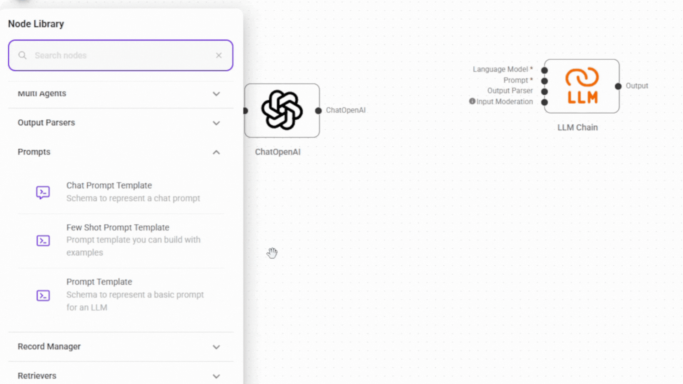
Task: Click the Prompt input connector dot
Action: [544, 81]
